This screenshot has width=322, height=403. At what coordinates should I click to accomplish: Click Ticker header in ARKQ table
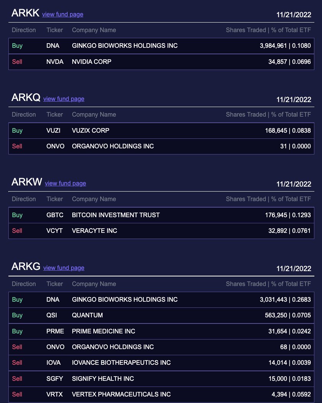pyautogui.click(x=54, y=115)
